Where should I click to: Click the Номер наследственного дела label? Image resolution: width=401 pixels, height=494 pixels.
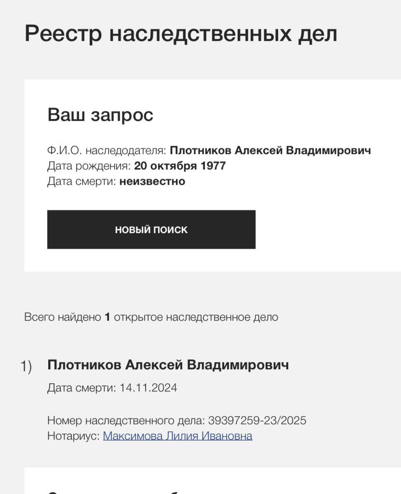126,421
